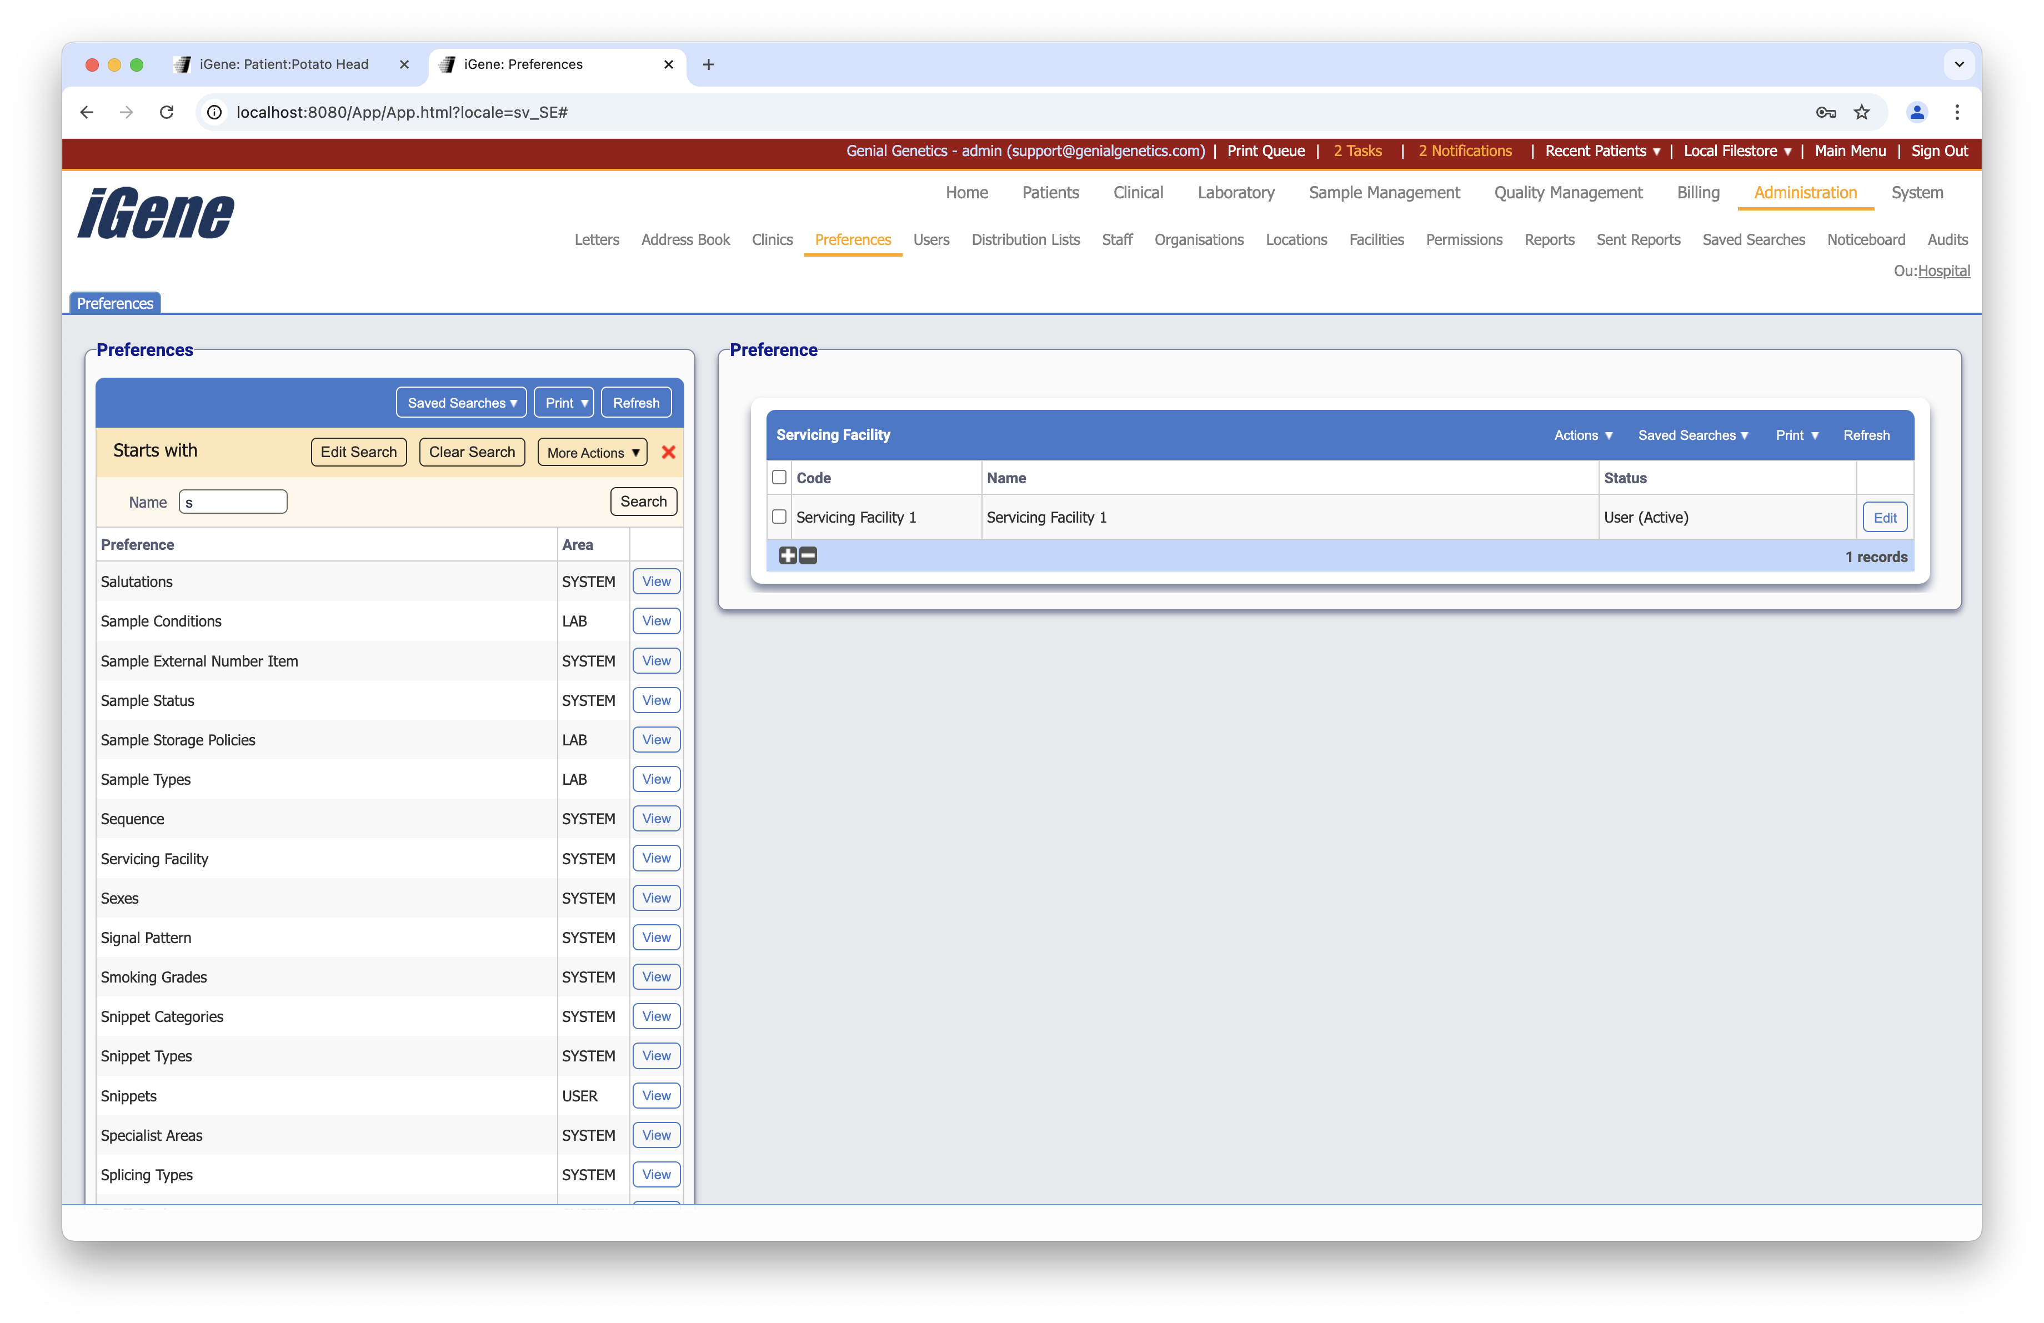2044x1323 pixels.
Task: Click the browser back arrow
Action: [87, 112]
